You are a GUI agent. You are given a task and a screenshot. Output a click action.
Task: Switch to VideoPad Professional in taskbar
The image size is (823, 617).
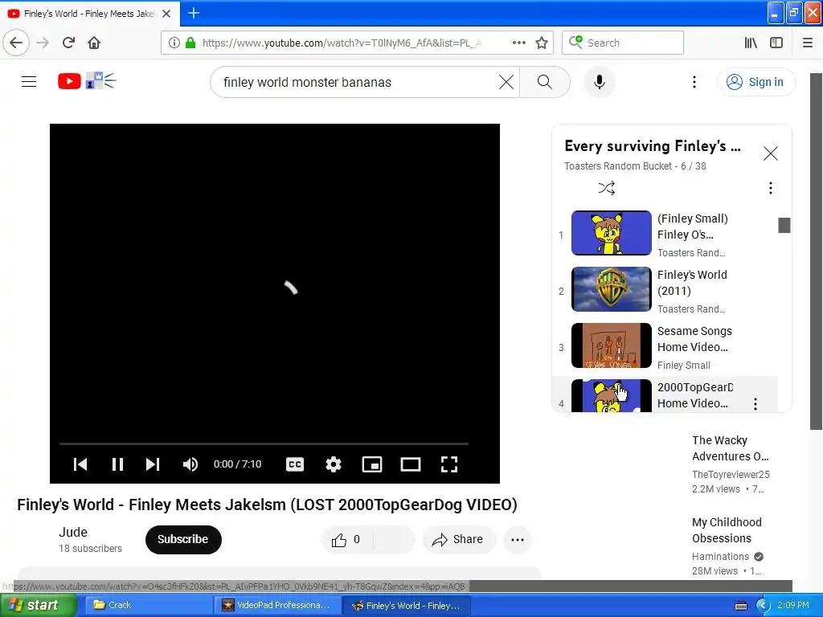[x=276, y=605]
